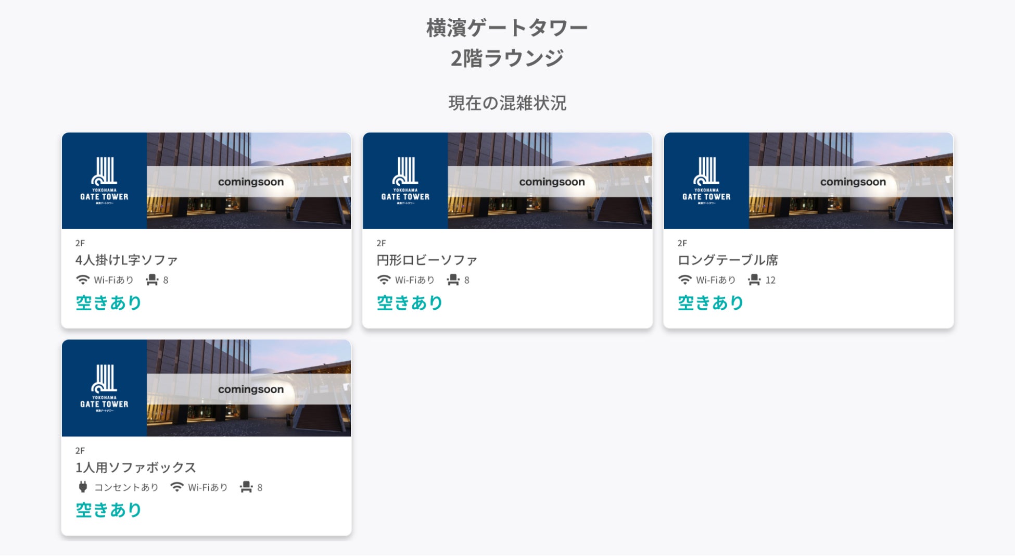Click Wi-Fi icon on 1人用ソファボックス card
This screenshot has width=1015, height=556.
click(177, 487)
